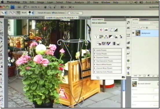Add a Curves adjustment layer

click(111, 30)
